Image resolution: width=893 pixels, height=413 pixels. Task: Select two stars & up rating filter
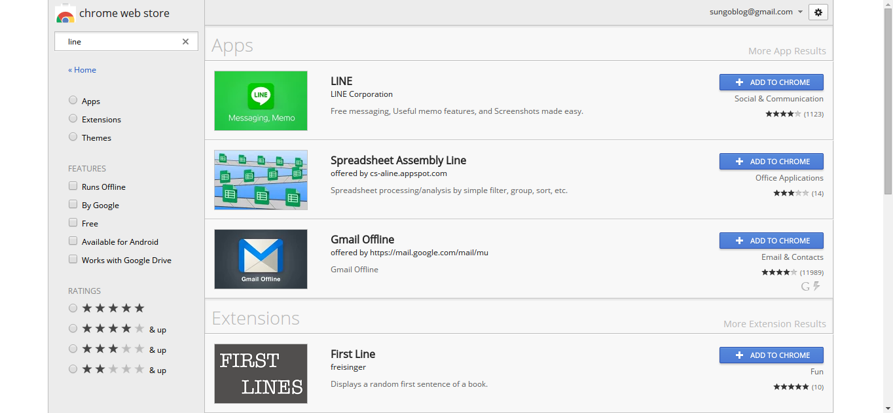pos(73,368)
